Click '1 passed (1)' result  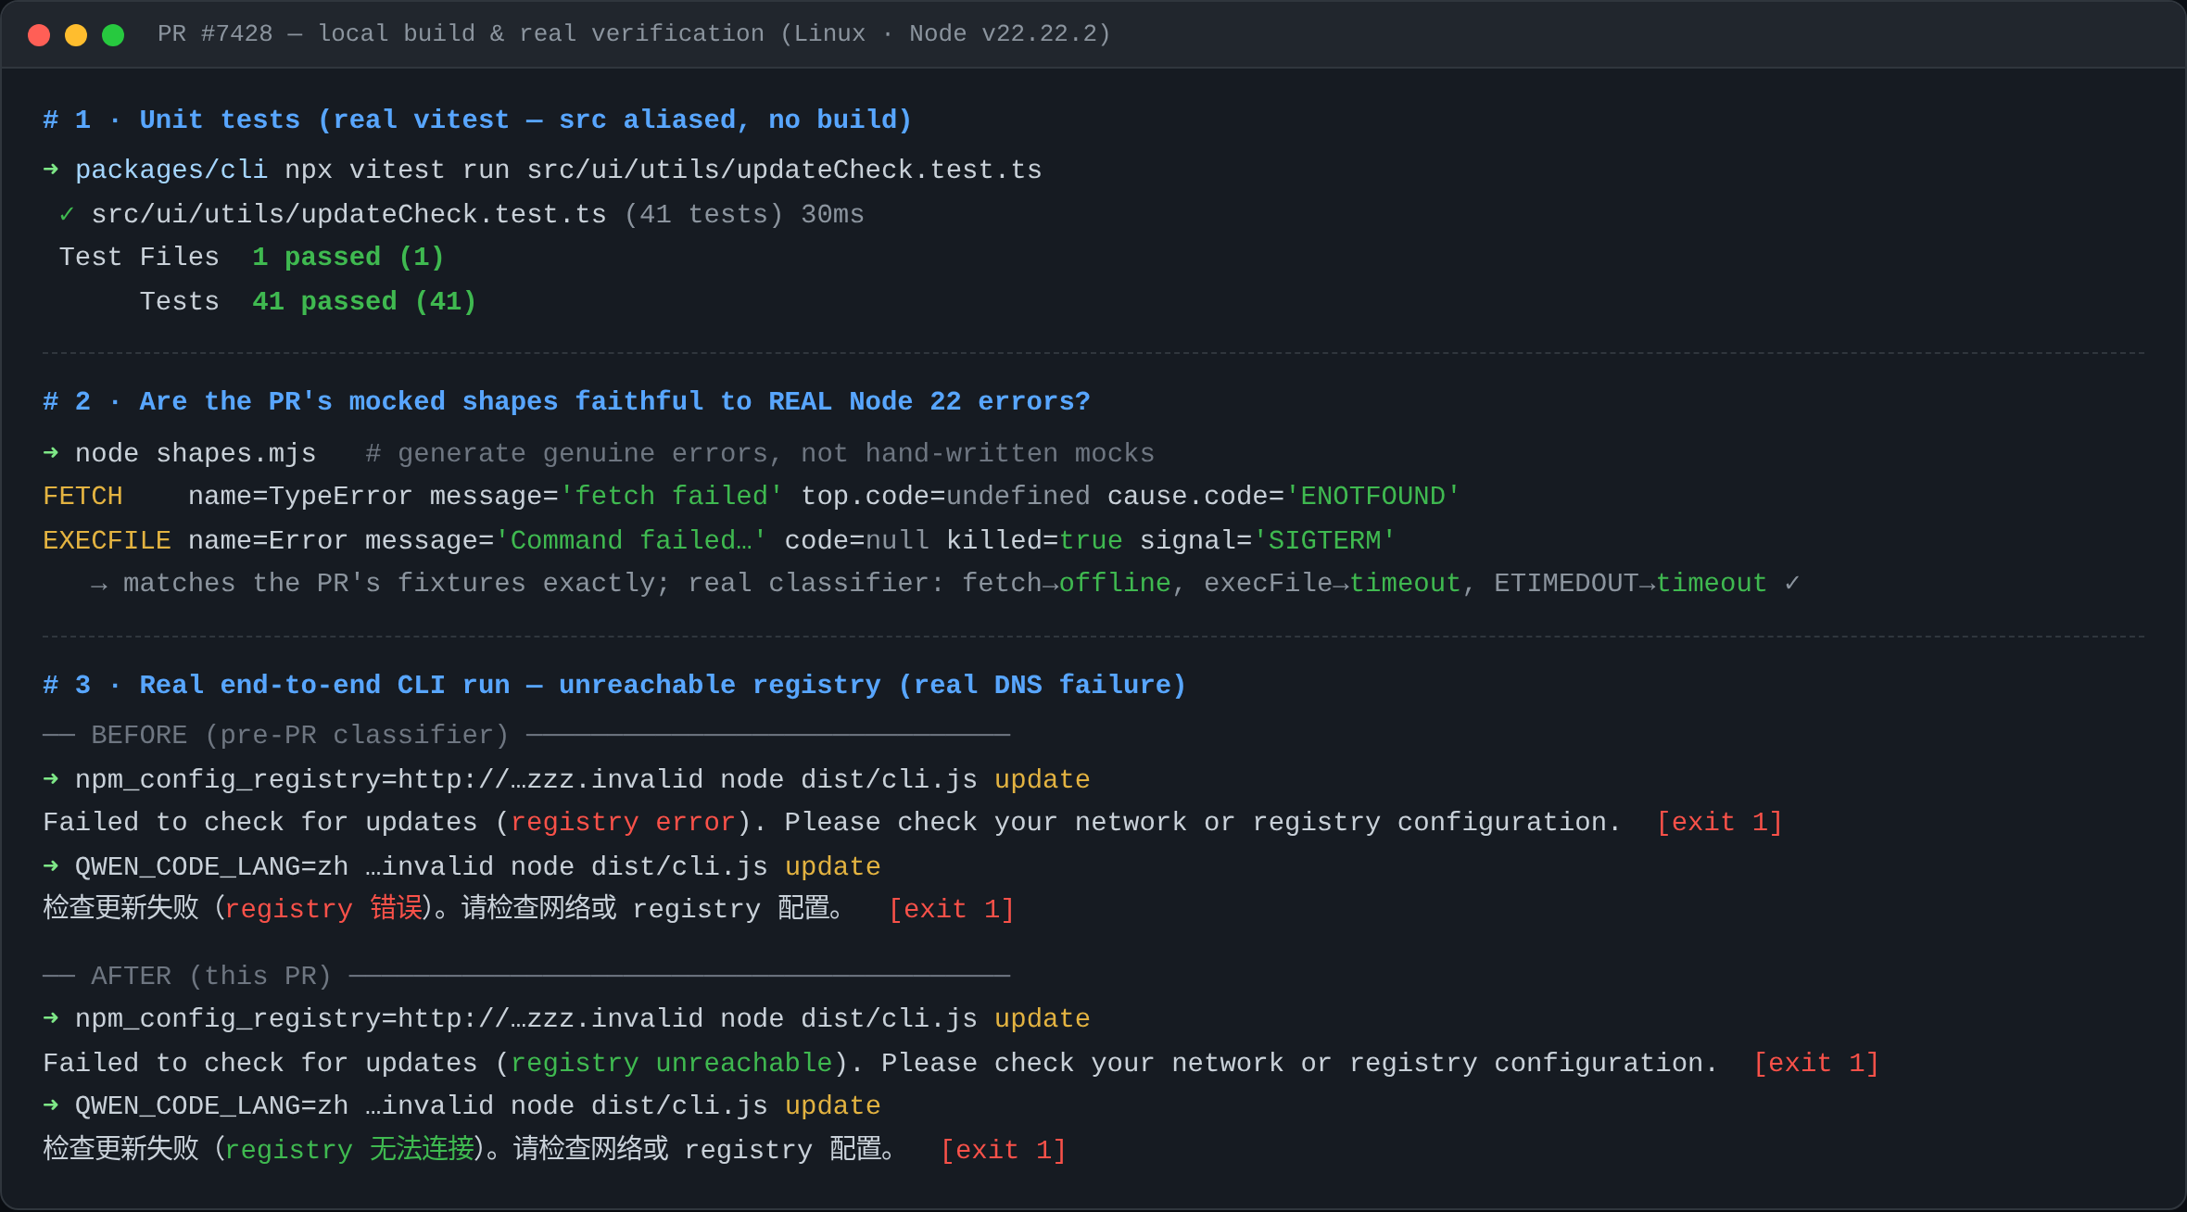point(348,258)
